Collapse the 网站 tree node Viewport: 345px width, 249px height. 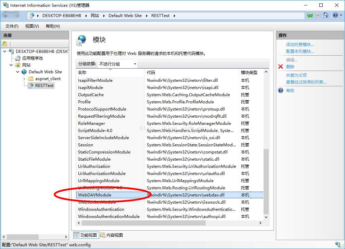tap(11, 65)
